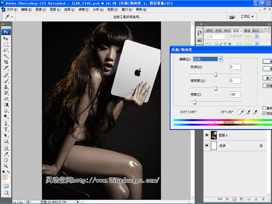Select the Type tool
This screenshot has width=272, height=204.
click(x=6, y=129)
